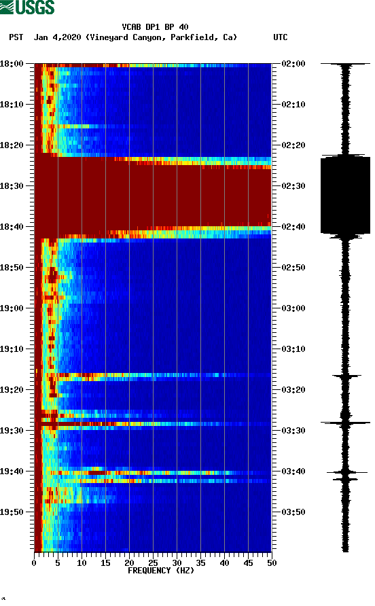This screenshot has height=606, width=375.
Task: Click the 18:50 PST time label
Action: (12, 268)
